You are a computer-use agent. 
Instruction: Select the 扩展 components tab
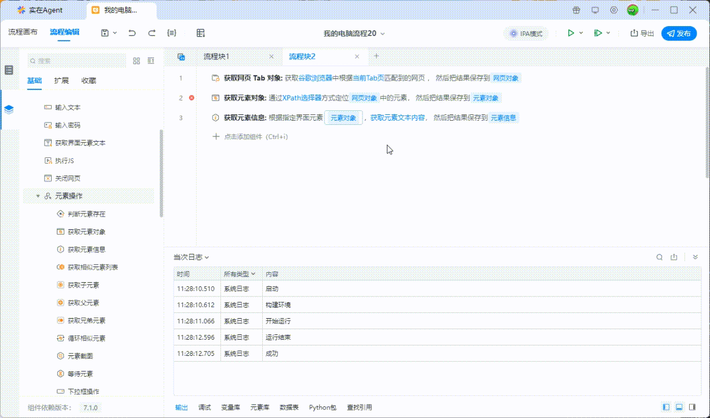(61, 81)
